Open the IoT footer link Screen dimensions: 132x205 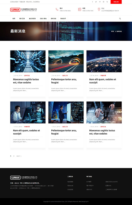(89, 182)
